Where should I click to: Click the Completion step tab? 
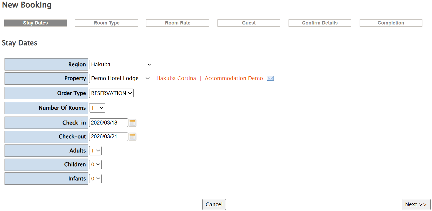point(391,23)
